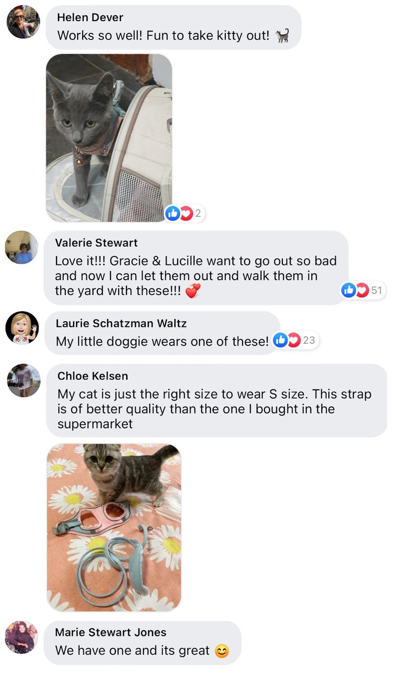Click the Valerie Stewart name link
393x674 pixels.
coord(96,243)
